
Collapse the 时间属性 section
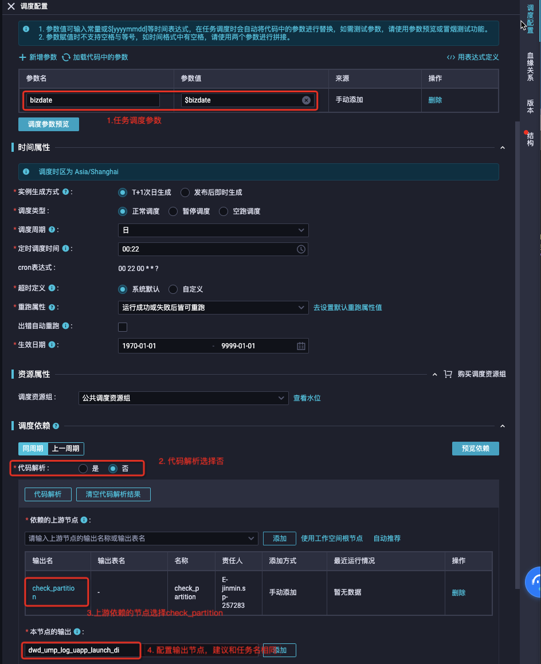[x=503, y=148]
